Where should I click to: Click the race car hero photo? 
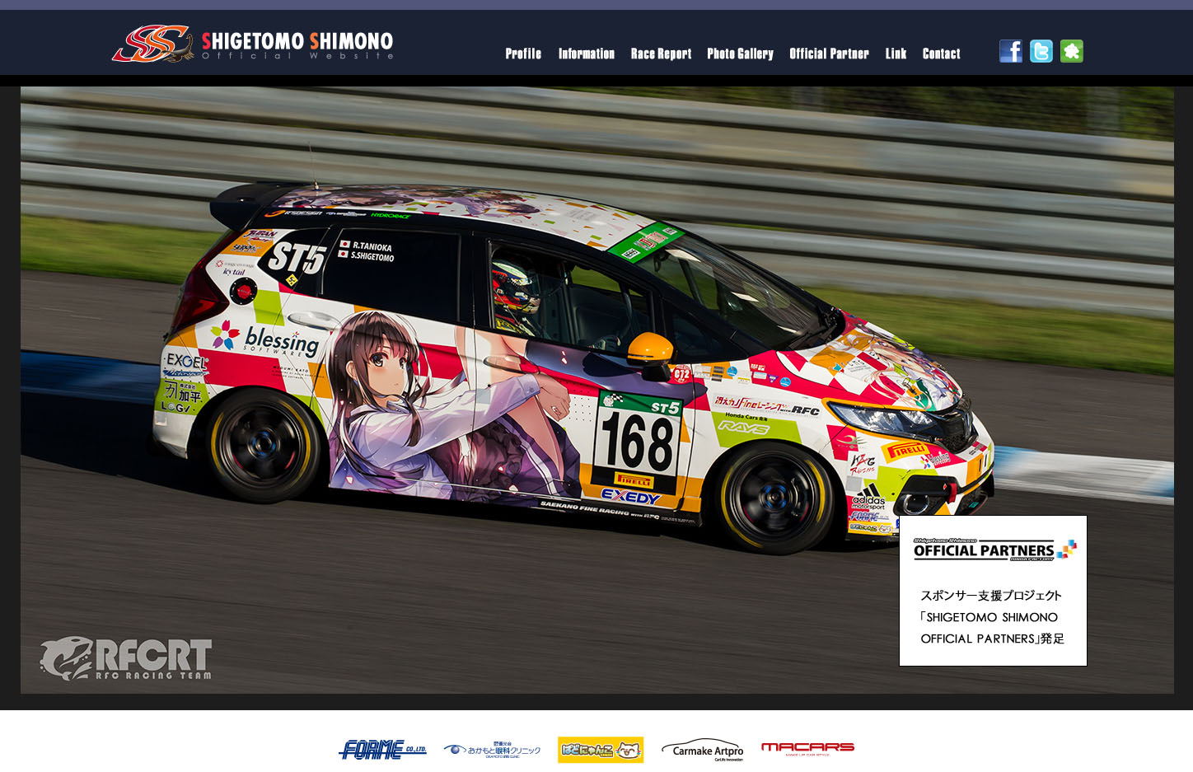[597, 390]
